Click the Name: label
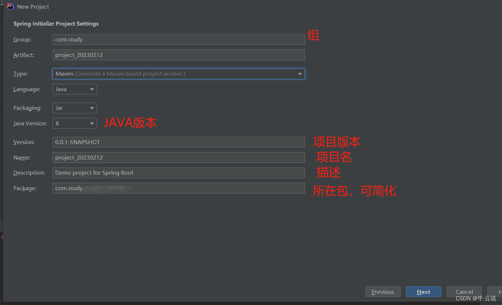Image resolution: width=502 pixels, height=305 pixels. pyautogui.click(x=22, y=157)
